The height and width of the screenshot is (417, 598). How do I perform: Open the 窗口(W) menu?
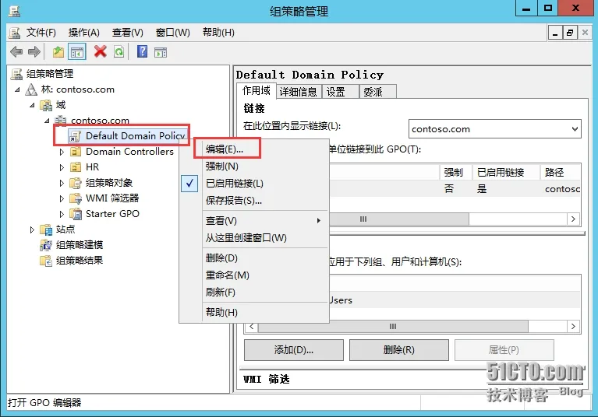point(173,33)
